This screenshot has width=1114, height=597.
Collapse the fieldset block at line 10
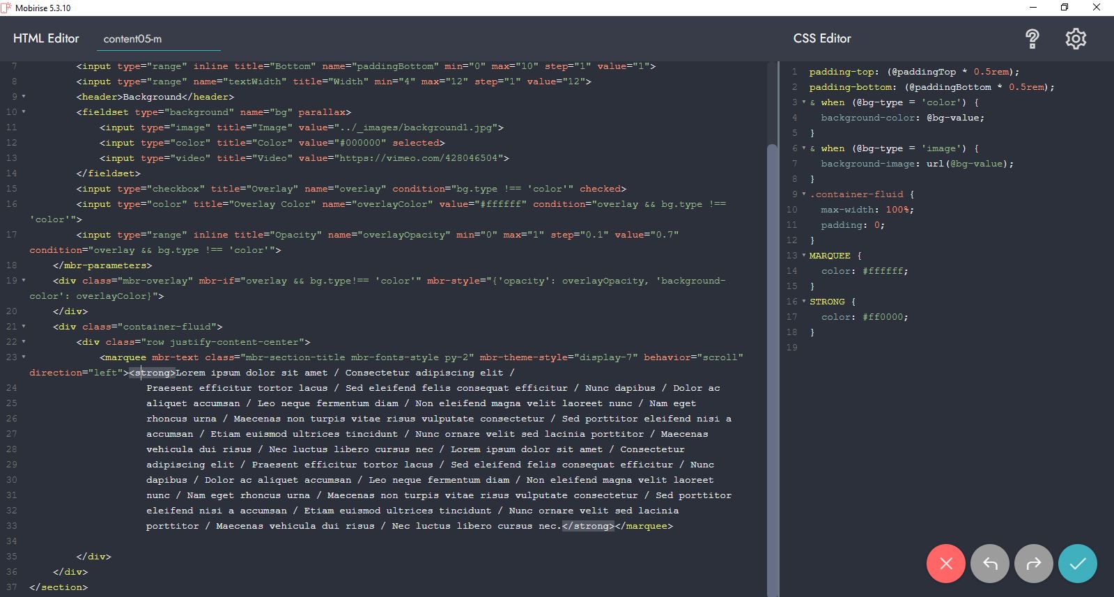24,112
